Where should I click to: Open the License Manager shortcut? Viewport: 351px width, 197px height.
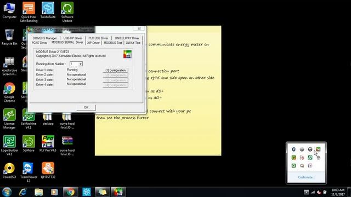(x=9, y=119)
